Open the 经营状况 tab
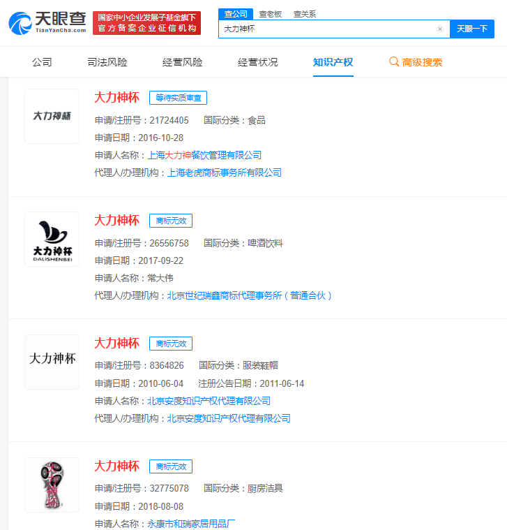507x530 pixels. click(258, 62)
